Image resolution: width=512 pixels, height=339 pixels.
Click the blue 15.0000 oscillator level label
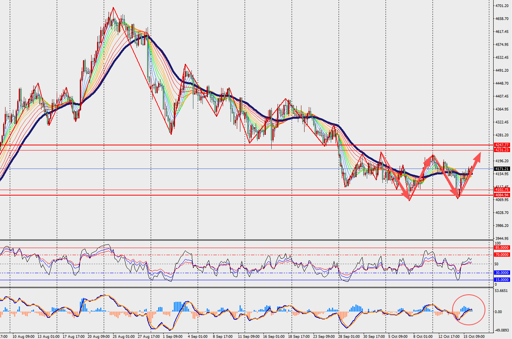click(x=501, y=280)
